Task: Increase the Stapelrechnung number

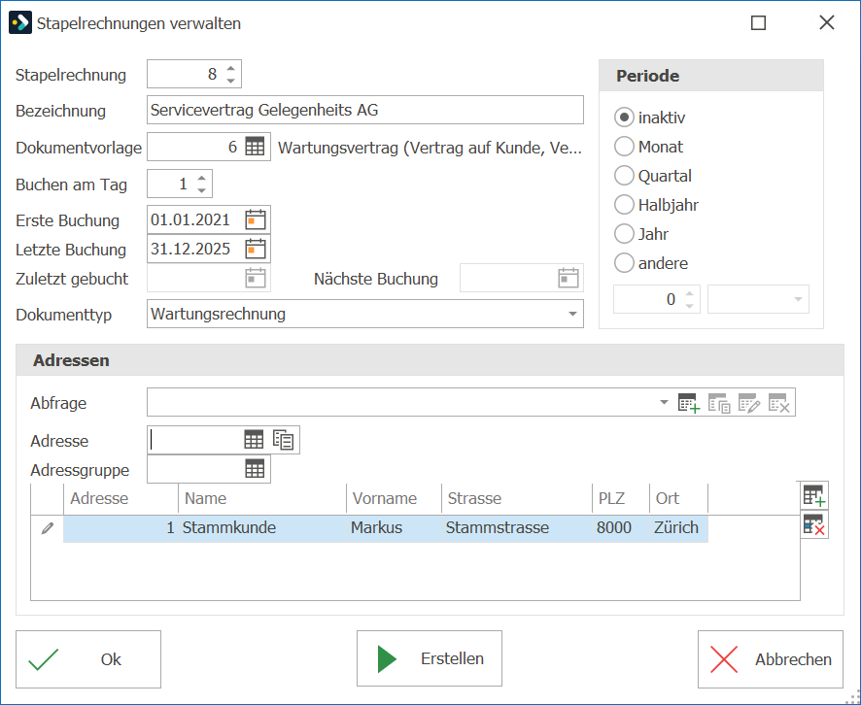Action: coord(230,68)
